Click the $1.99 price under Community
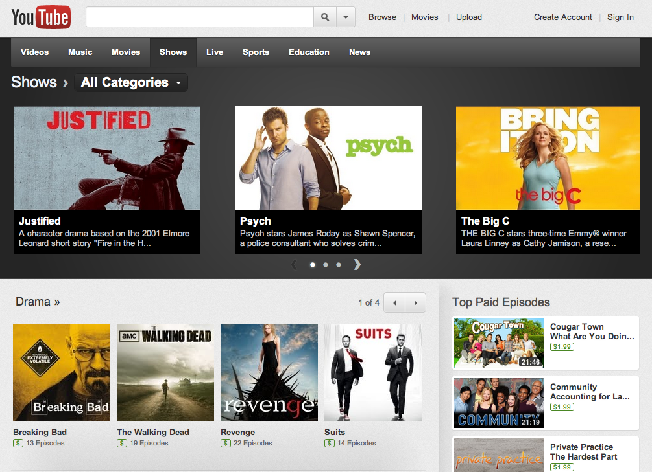 point(562,407)
